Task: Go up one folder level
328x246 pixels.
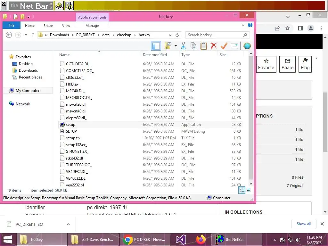Action: 33,35
